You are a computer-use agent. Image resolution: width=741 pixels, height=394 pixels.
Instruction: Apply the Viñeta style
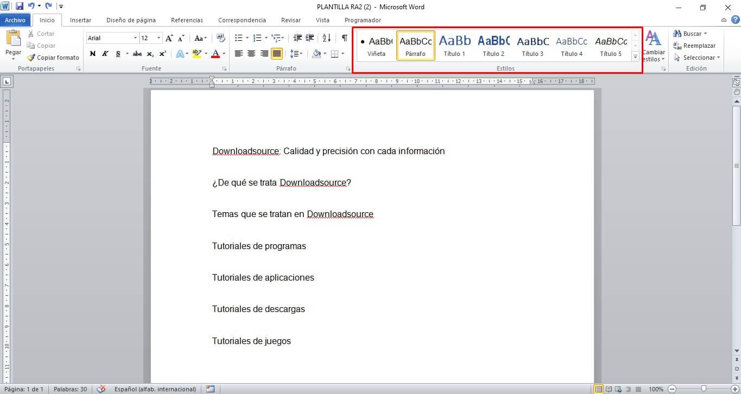coord(376,46)
